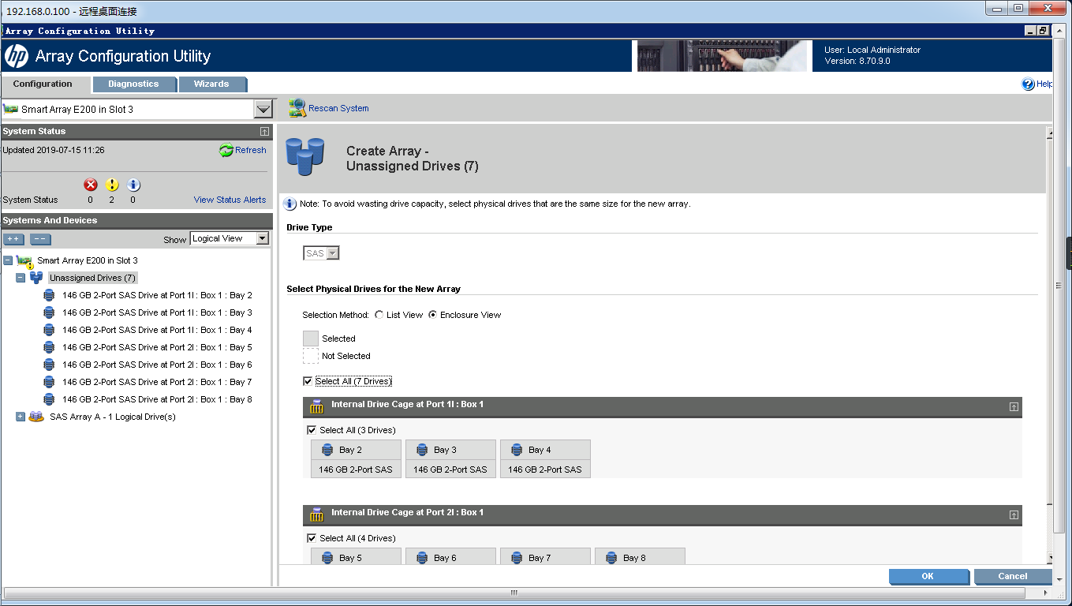Check the Select All (7 Drives) checkbox
This screenshot has height=606, width=1072.
[308, 381]
